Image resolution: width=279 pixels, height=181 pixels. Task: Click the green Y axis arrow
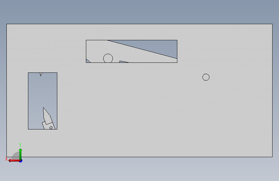(x=21, y=154)
